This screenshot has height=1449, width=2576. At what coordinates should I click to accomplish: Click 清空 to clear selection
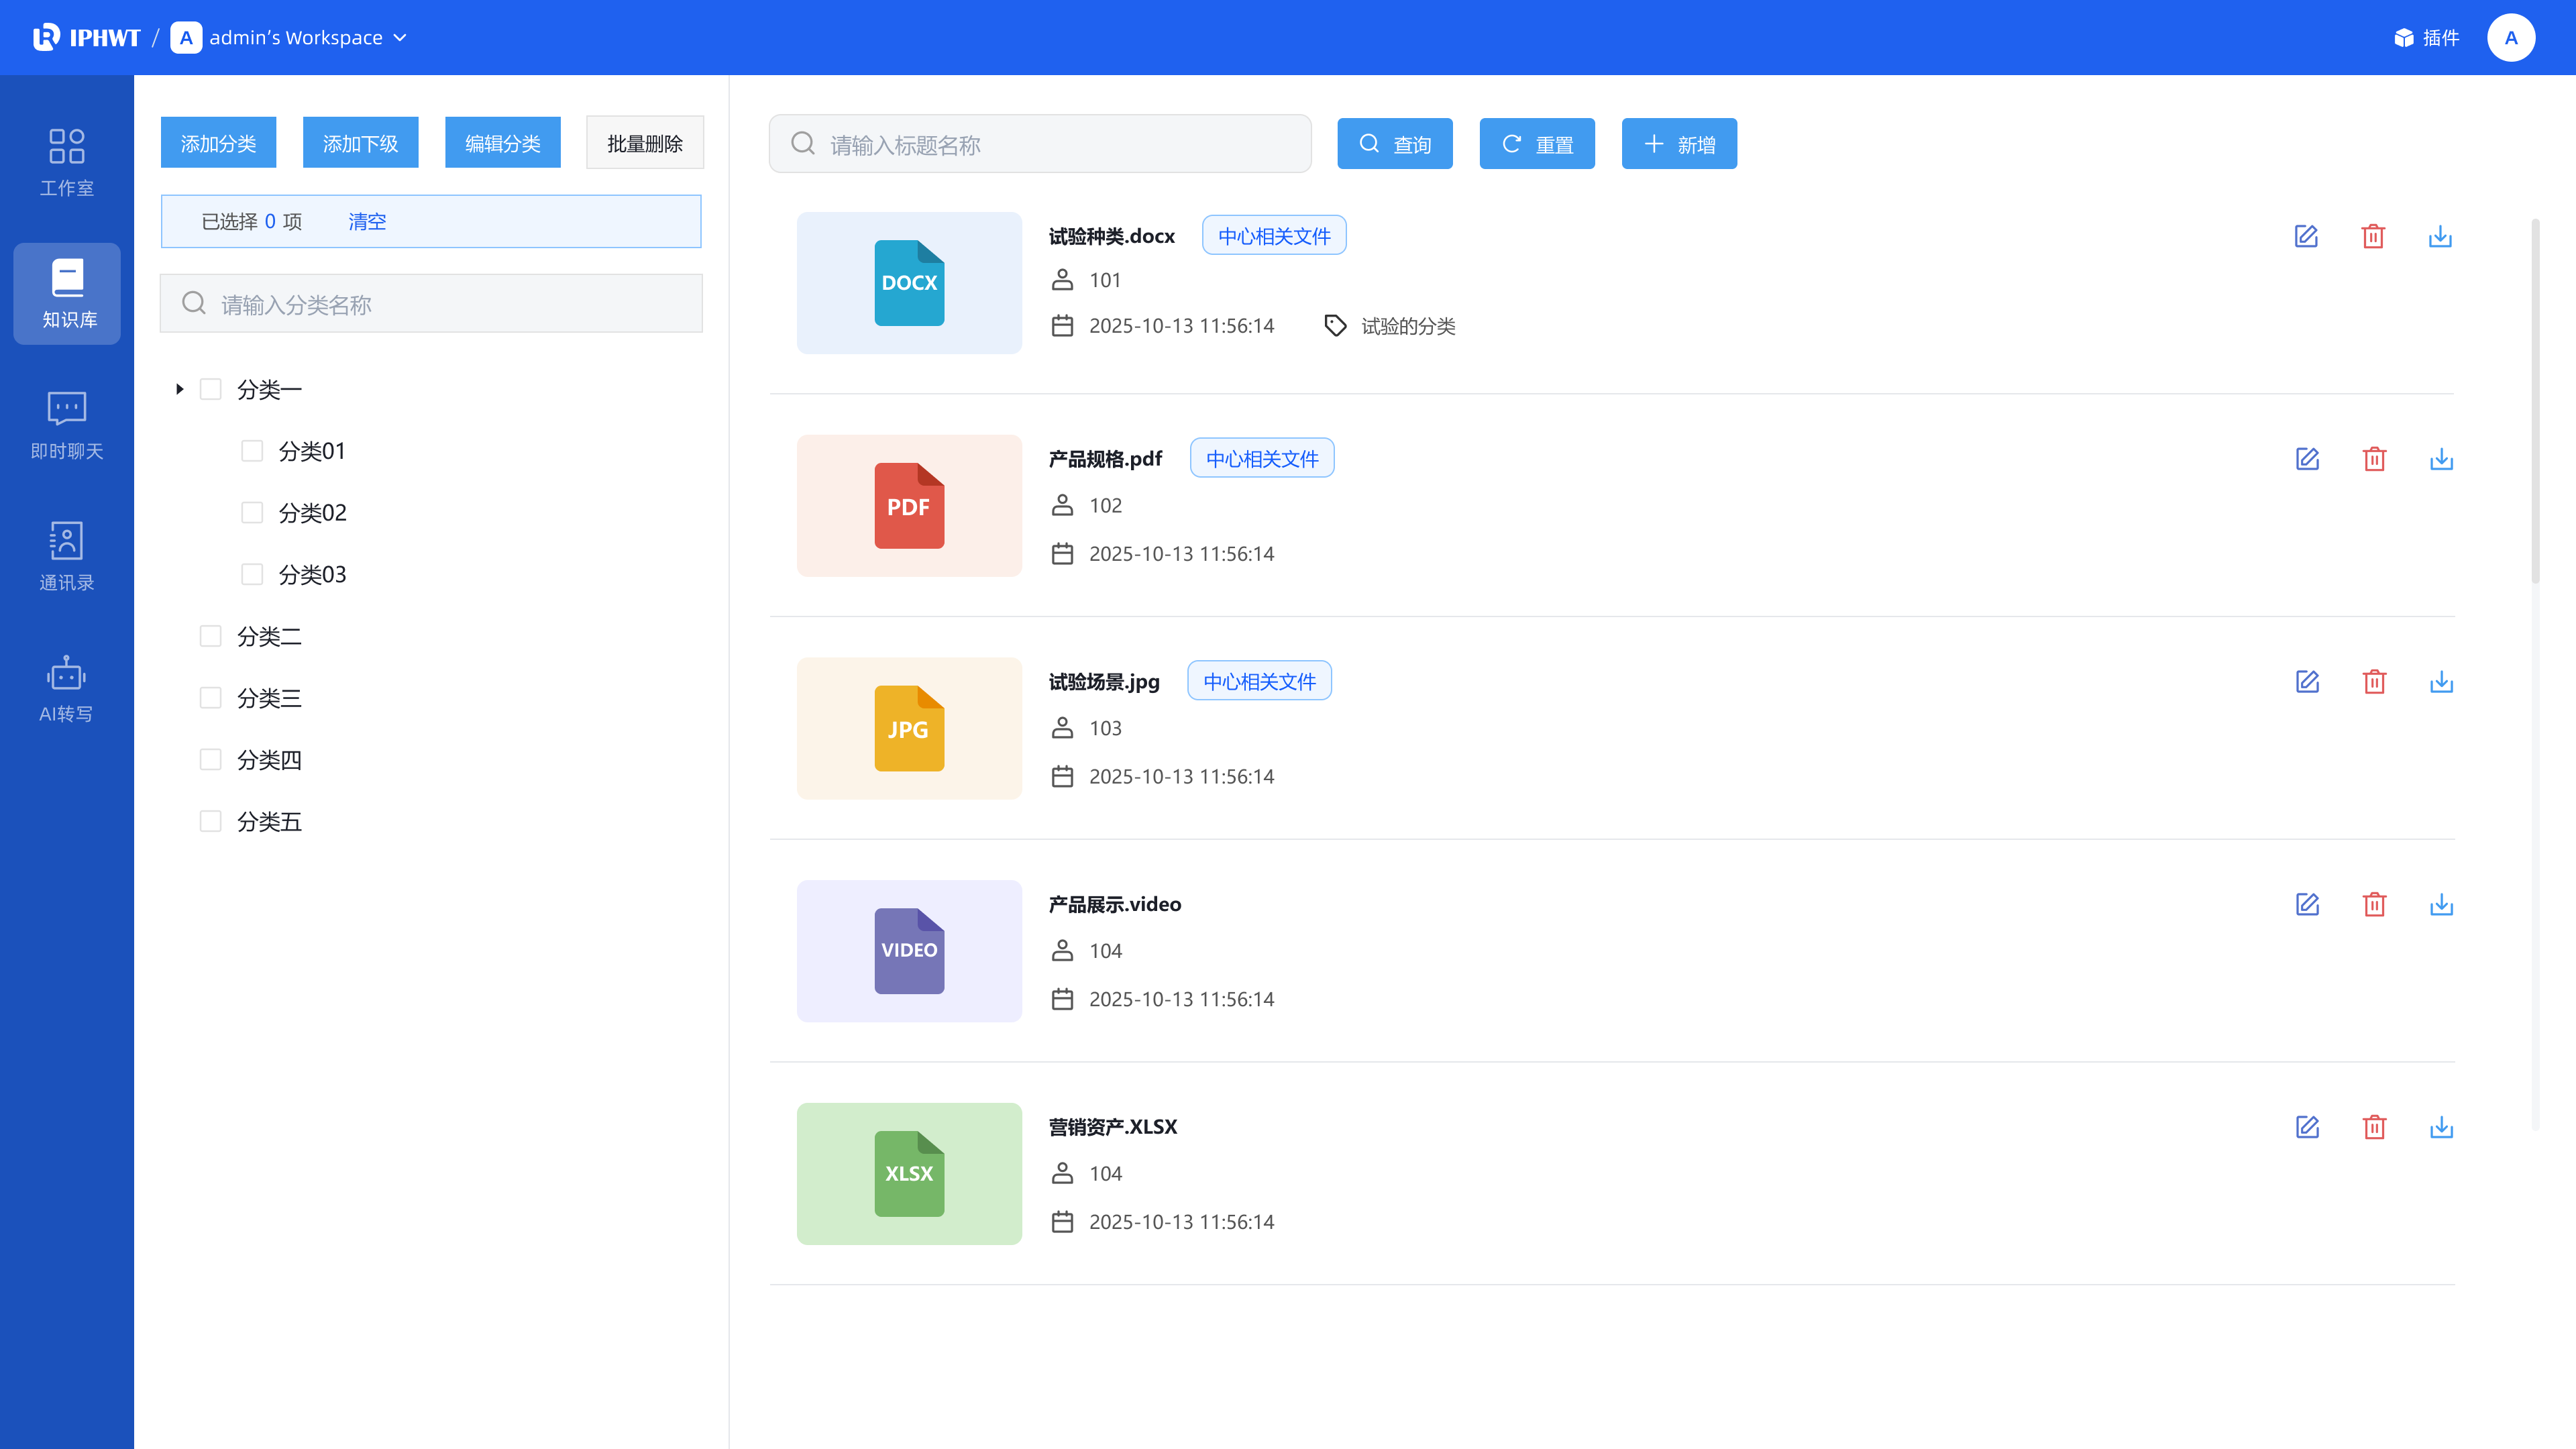pyautogui.click(x=367, y=221)
